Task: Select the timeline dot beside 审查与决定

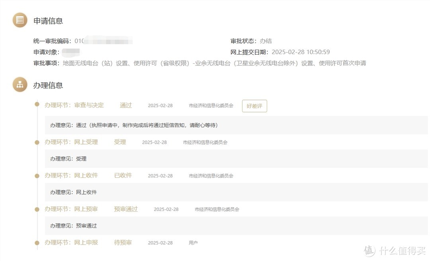Action: pyautogui.click(x=37, y=105)
